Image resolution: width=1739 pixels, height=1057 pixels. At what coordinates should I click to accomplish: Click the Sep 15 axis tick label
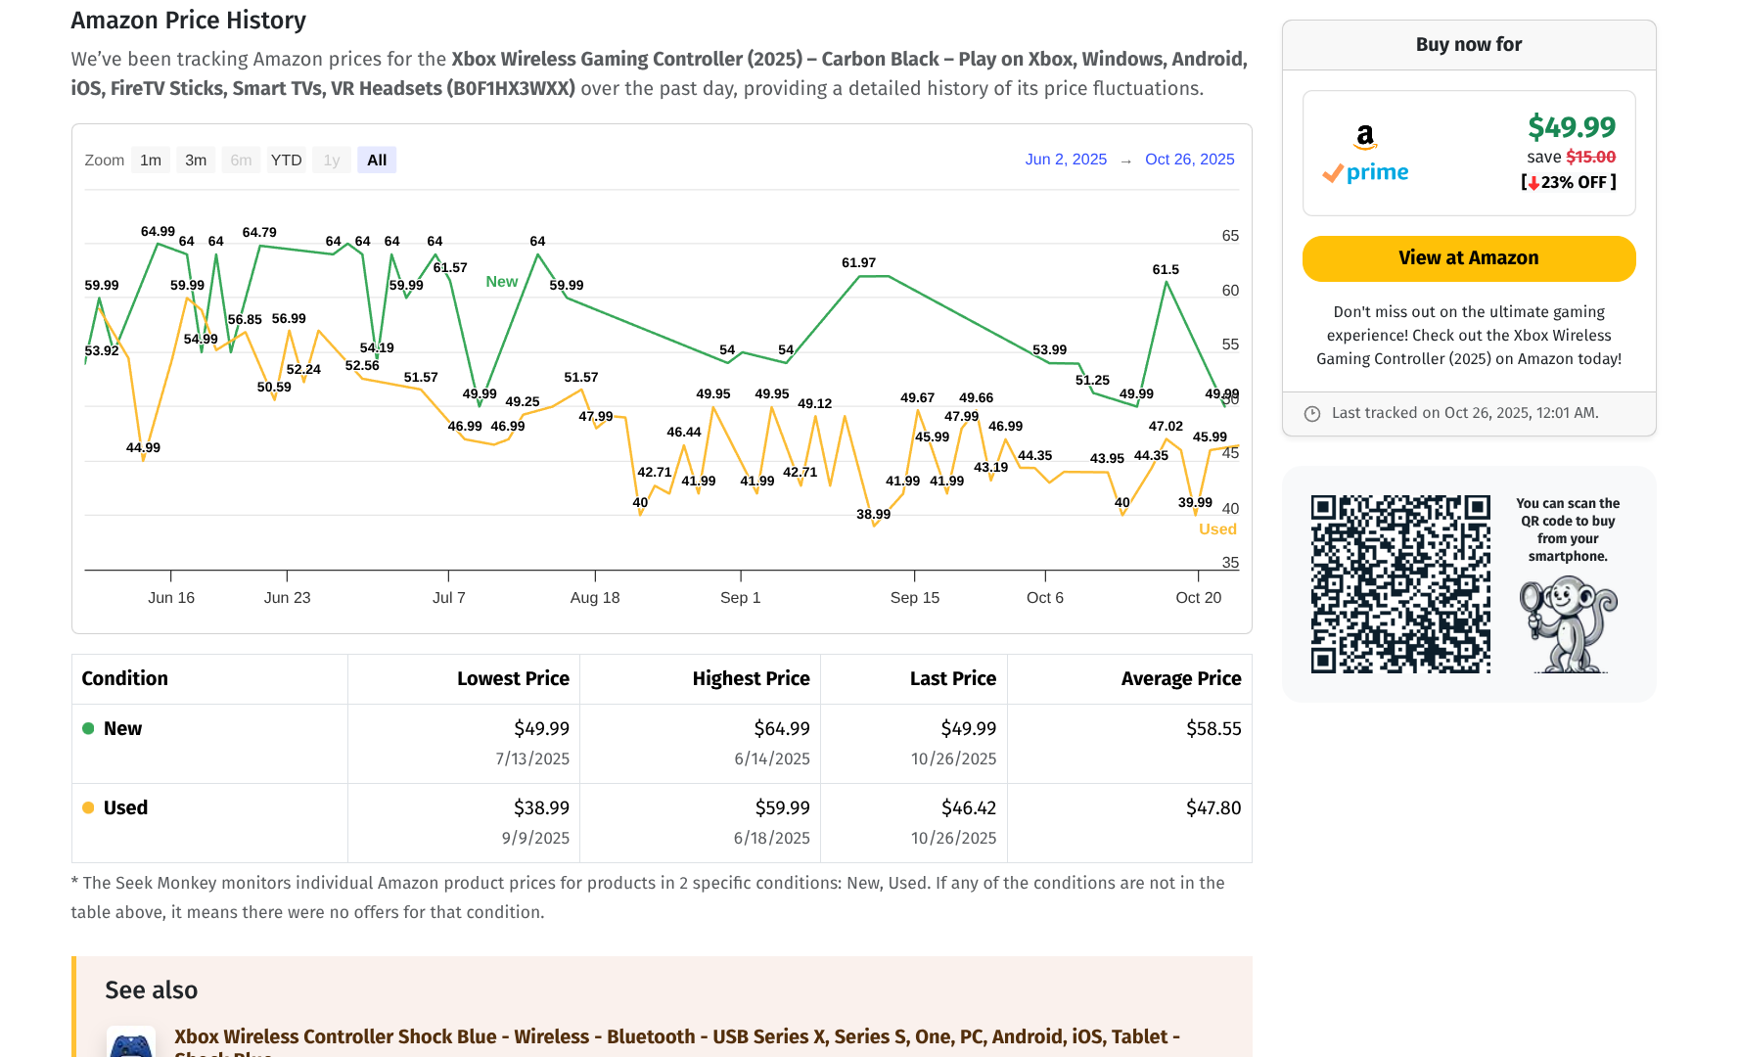point(914,598)
